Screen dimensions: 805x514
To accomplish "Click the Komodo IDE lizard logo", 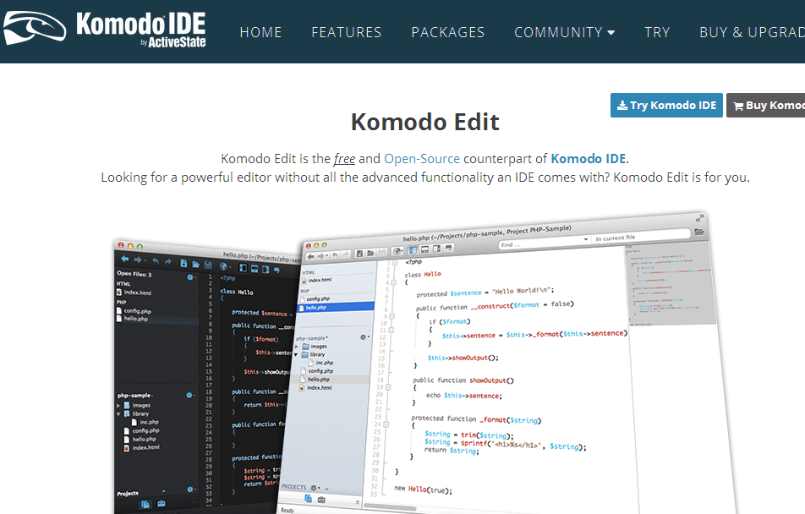I will point(35,28).
